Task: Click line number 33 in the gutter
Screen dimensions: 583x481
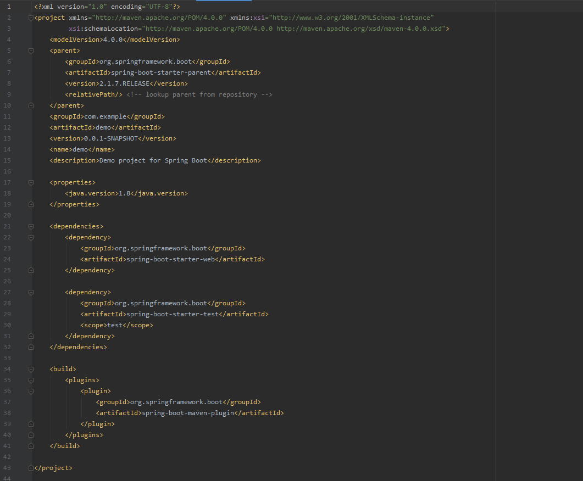Action: pos(7,358)
